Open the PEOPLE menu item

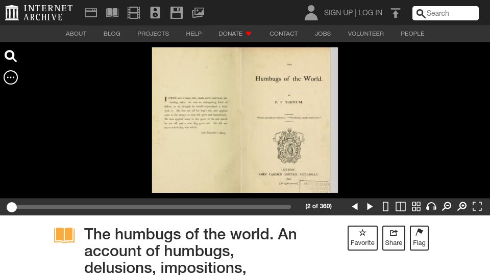(x=412, y=34)
